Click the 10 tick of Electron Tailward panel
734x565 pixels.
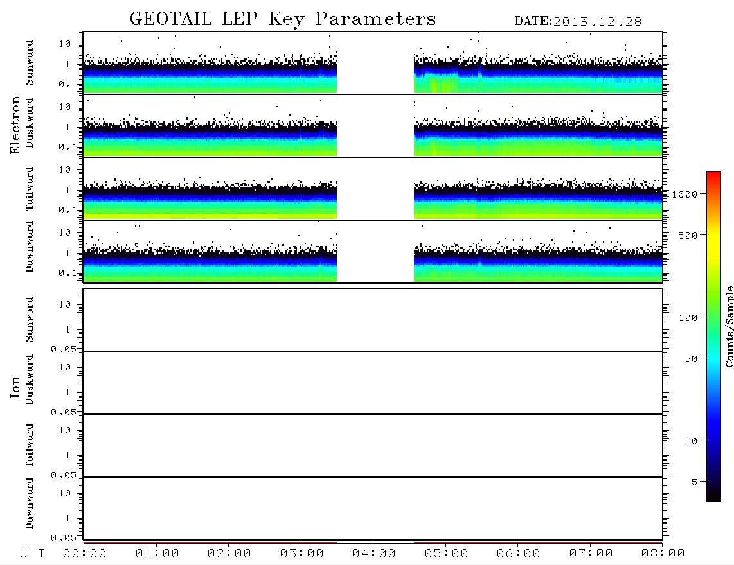[x=65, y=169]
